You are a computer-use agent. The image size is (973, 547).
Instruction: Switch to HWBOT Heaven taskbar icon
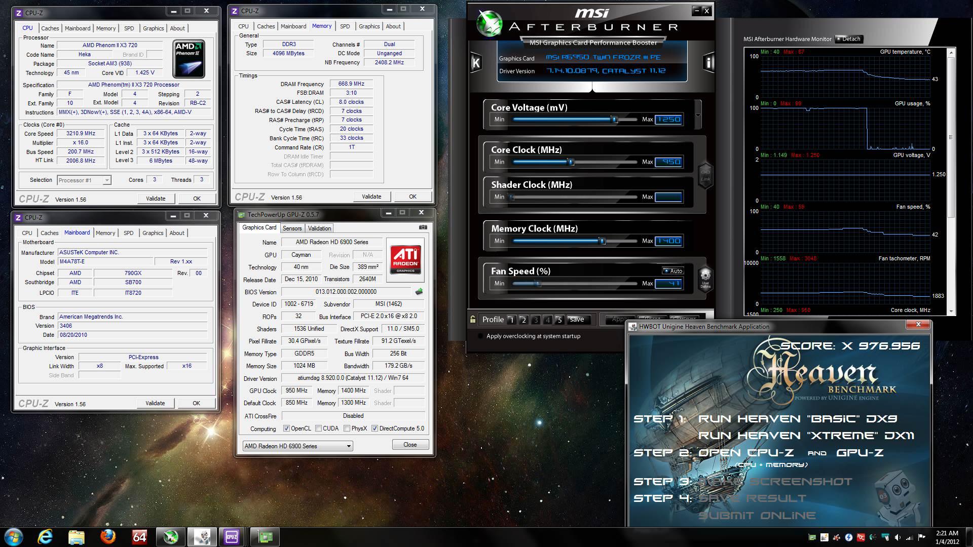202,537
